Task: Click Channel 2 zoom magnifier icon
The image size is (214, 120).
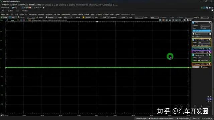Action: point(210,49)
